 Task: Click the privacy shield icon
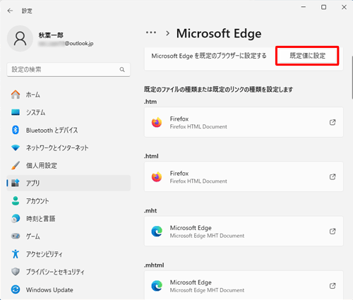pyautogui.click(x=16, y=272)
